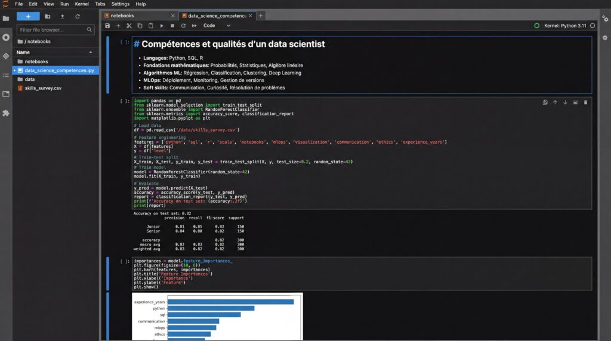Toggle Name sort order arrow
The image size is (611, 341).
click(x=91, y=52)
